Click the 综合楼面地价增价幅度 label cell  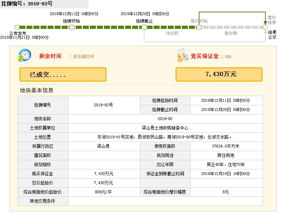pyautogui.click(x=165, y=192)
